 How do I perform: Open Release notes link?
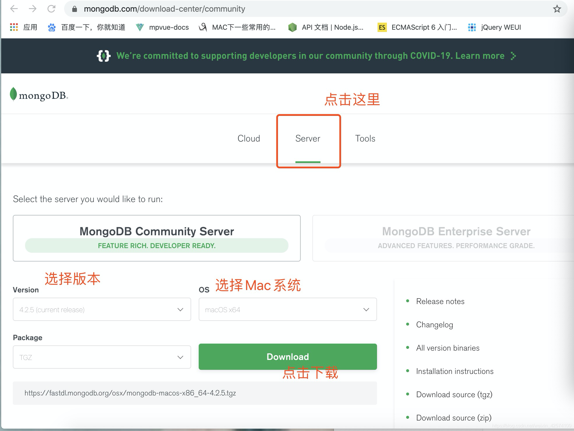440,301
